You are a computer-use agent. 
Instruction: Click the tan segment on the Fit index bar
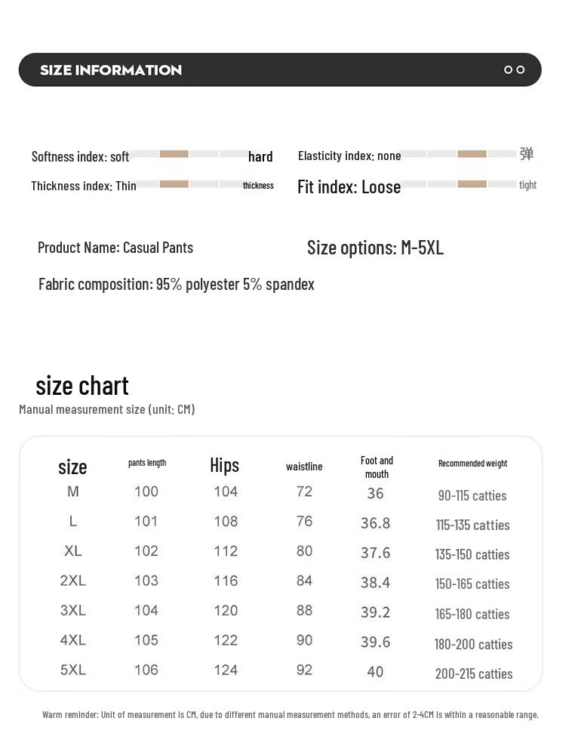click(x=472, y=184)
